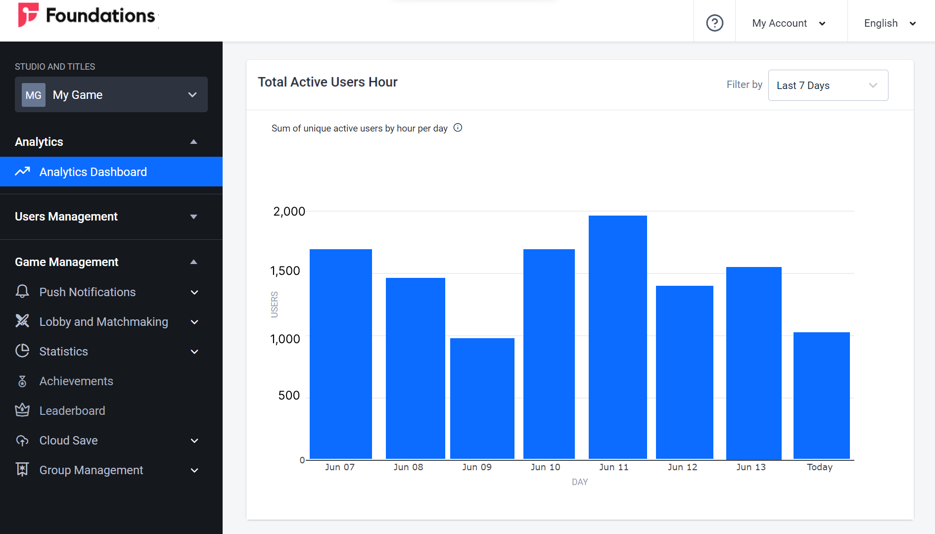Open the English language dropdown
Viewport: 935px width, 534px height.
click(x=890, y=23)
